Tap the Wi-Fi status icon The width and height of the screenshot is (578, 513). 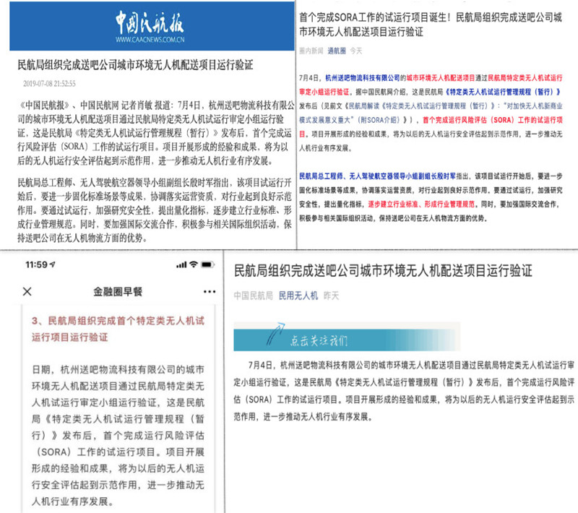coord(194,265)
